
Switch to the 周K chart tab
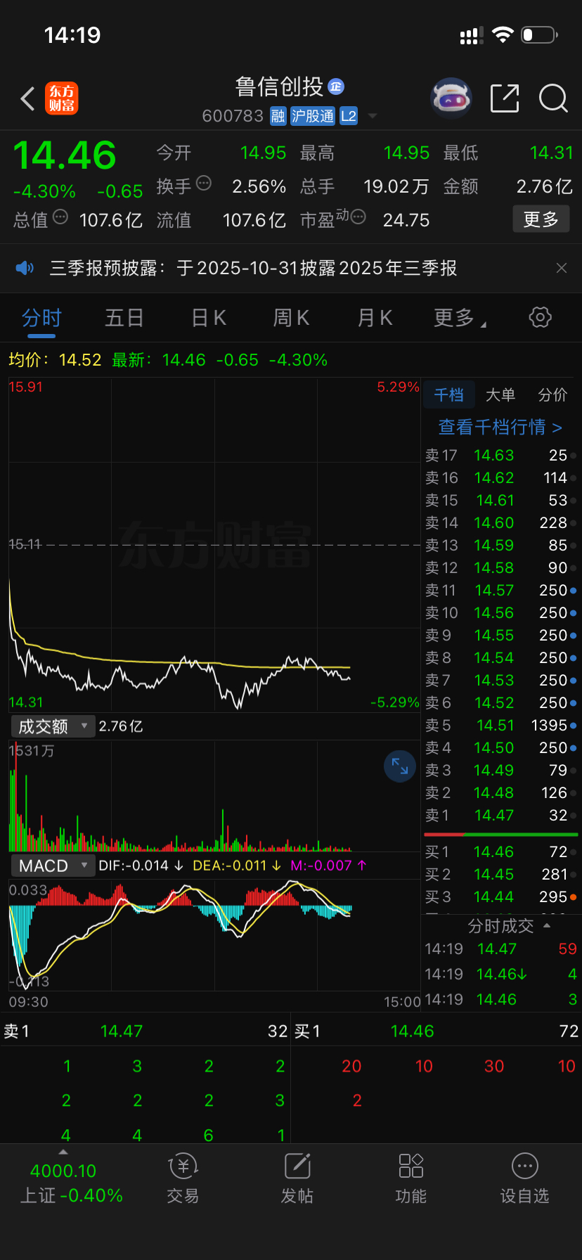[291, 318]
